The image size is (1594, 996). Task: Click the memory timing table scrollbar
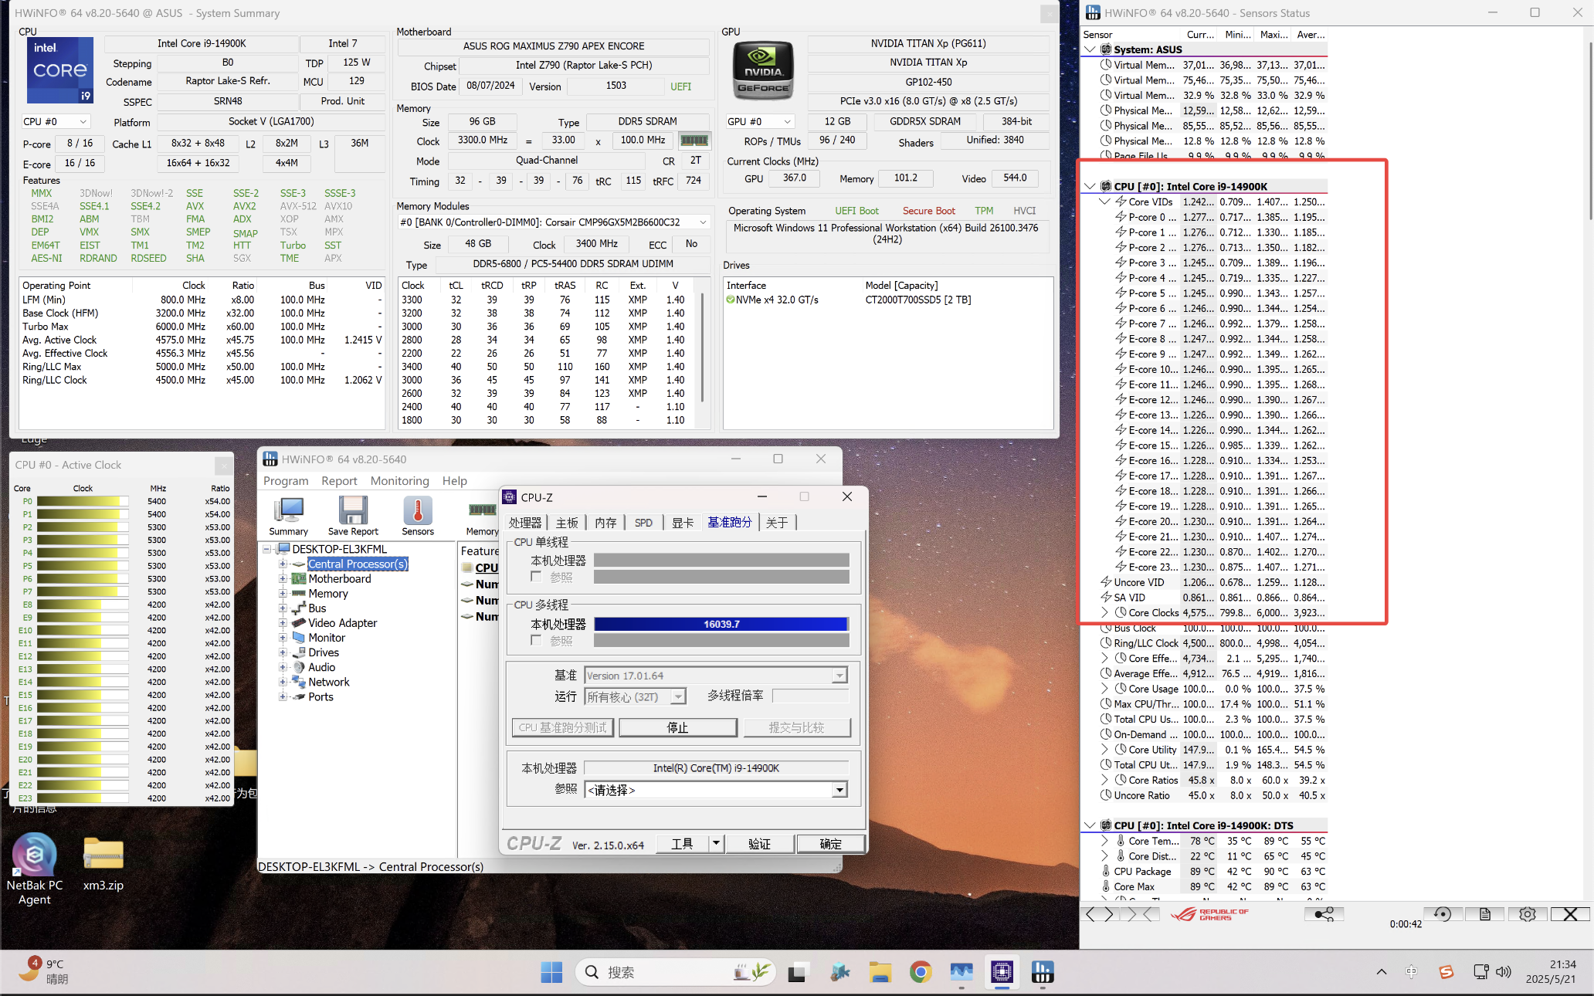click(702, 347)
